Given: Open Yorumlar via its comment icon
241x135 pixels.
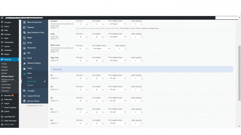Looking at the screenshot, I should (2, 22).
